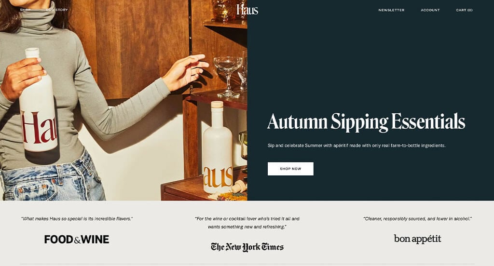Click the Autumn Sipping Essentials headline
Viewport: 494px width, 266px height.
pos(366,122)
